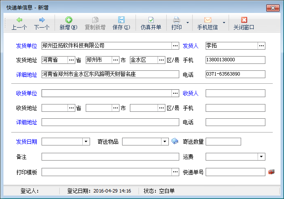Click the 打印 printer icon

[x=177, y=20]
